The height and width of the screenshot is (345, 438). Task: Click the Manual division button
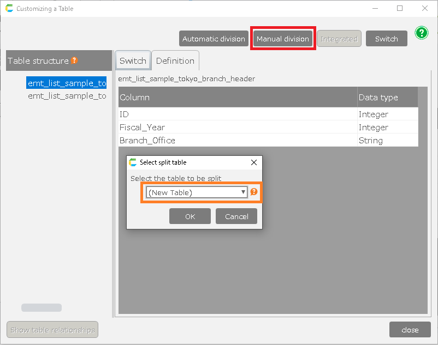282,39
